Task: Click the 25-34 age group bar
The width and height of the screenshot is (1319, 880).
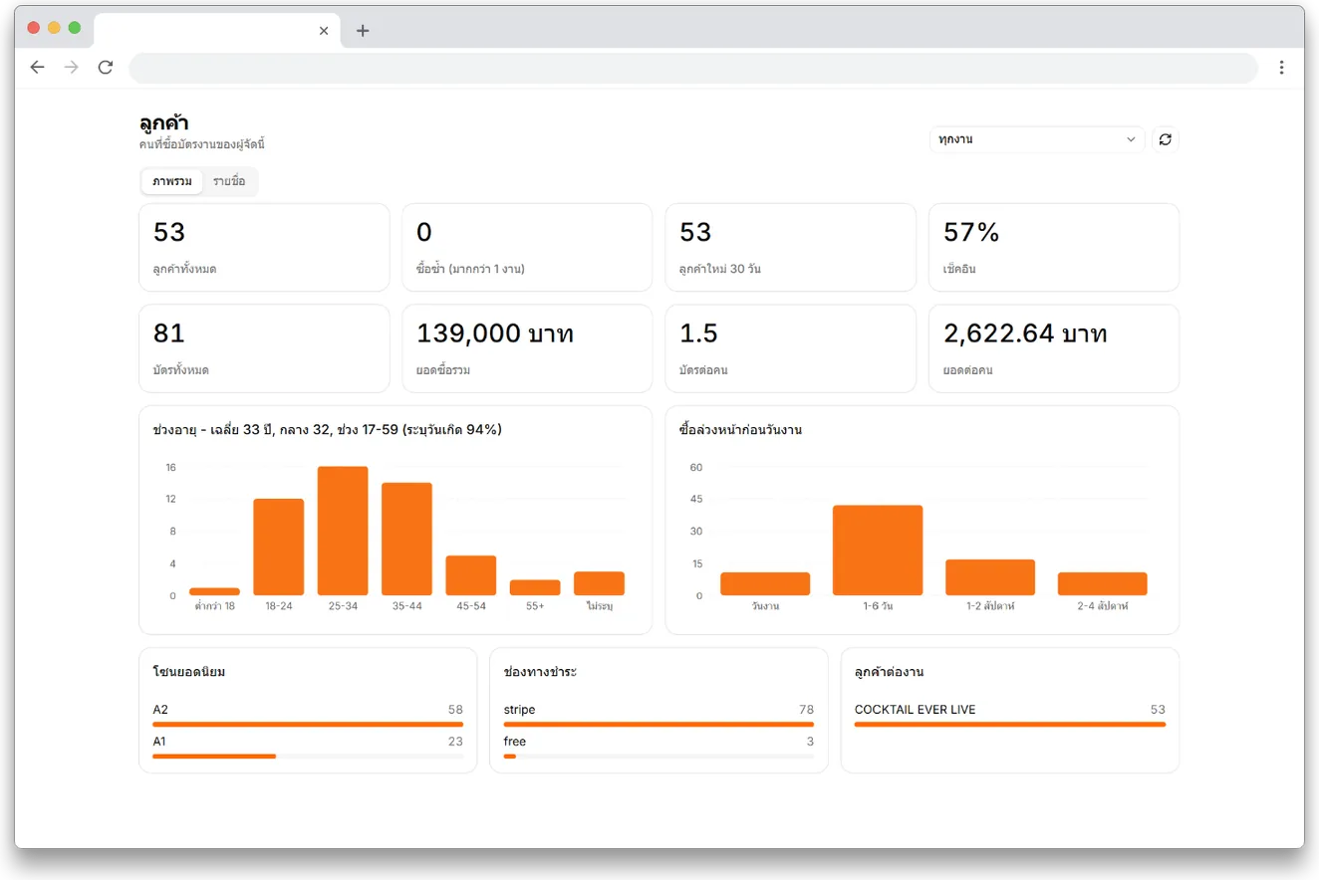Action: [x=343, y=531]
